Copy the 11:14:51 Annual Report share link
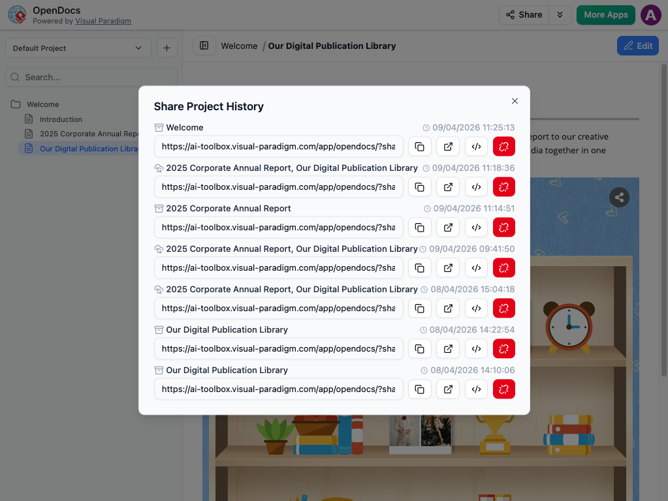The image size is (668, 501). click(420, 228)
